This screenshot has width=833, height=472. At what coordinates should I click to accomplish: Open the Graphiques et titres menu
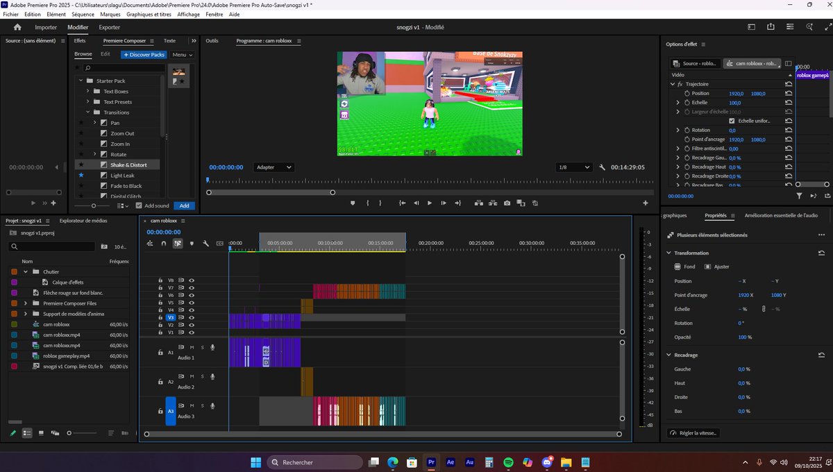coord(149,15)
